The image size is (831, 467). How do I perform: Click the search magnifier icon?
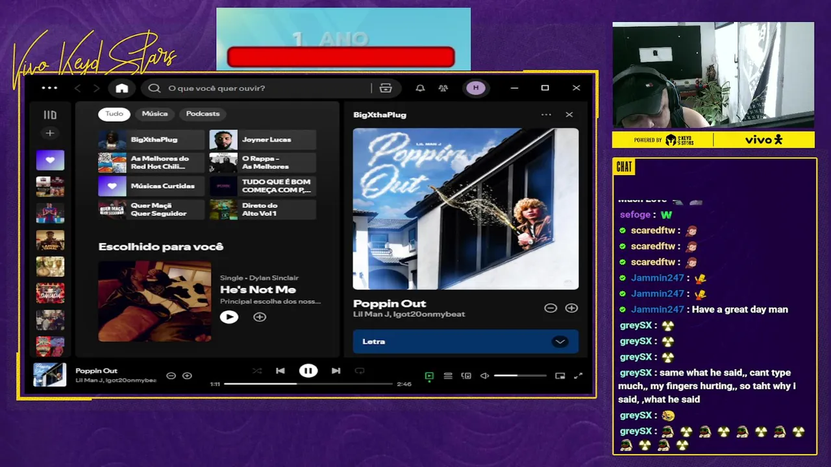point(155,88)
